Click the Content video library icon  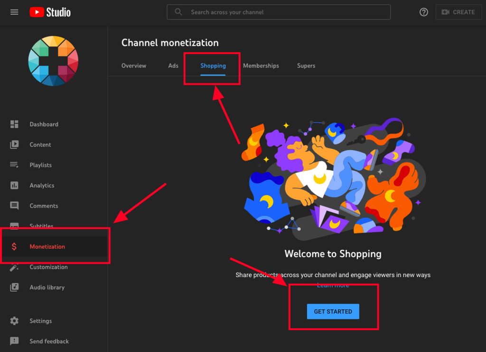(x=14, y=145)
